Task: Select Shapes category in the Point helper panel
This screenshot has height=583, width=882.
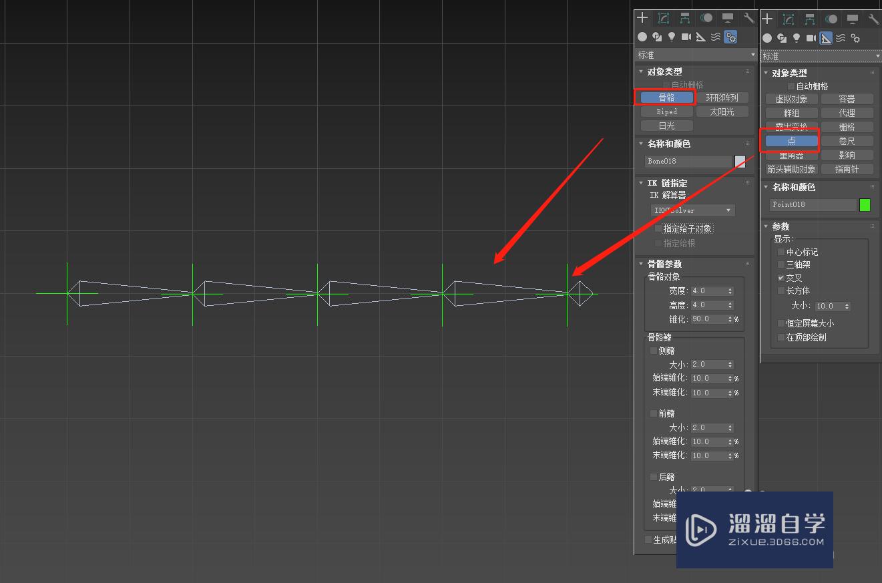Action: point(782,38)
